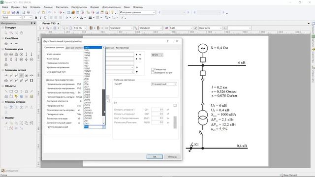The height and width of the screenshot is (177, 315).
Task: Toggle Bold formatting button
Action: [x=36, y=18]
